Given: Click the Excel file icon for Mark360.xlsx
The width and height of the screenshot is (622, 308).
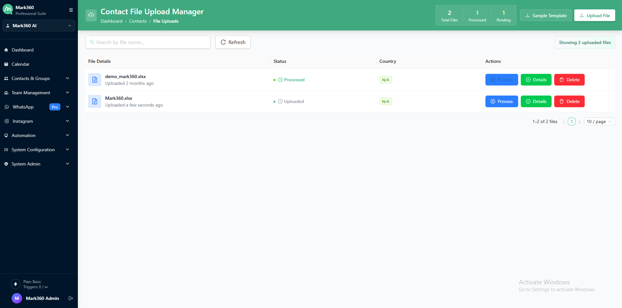Looking at the screenshot, I should (95, 101).
